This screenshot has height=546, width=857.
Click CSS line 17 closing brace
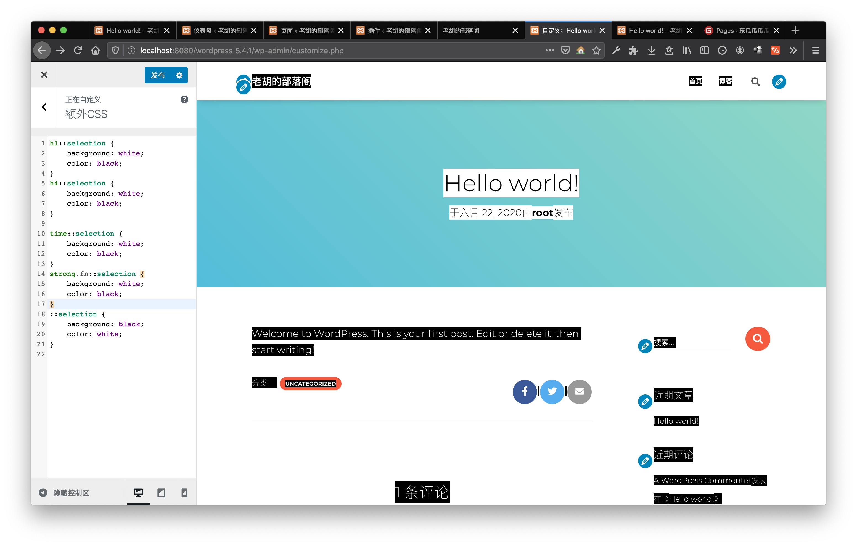tap(52, 304)
